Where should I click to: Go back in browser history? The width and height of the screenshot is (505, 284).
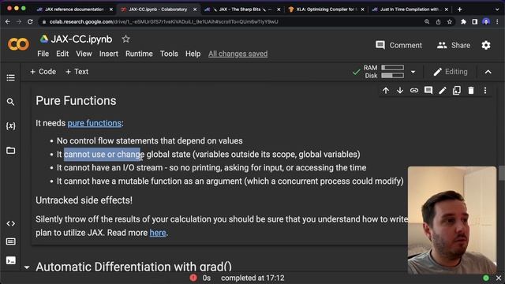pyautogui.click(x=8, y=21)
